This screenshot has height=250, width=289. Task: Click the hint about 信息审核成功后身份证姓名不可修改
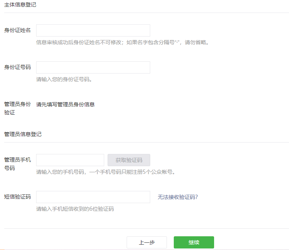pos(122,42)
